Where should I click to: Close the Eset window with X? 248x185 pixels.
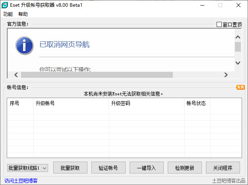coord(238,5)
